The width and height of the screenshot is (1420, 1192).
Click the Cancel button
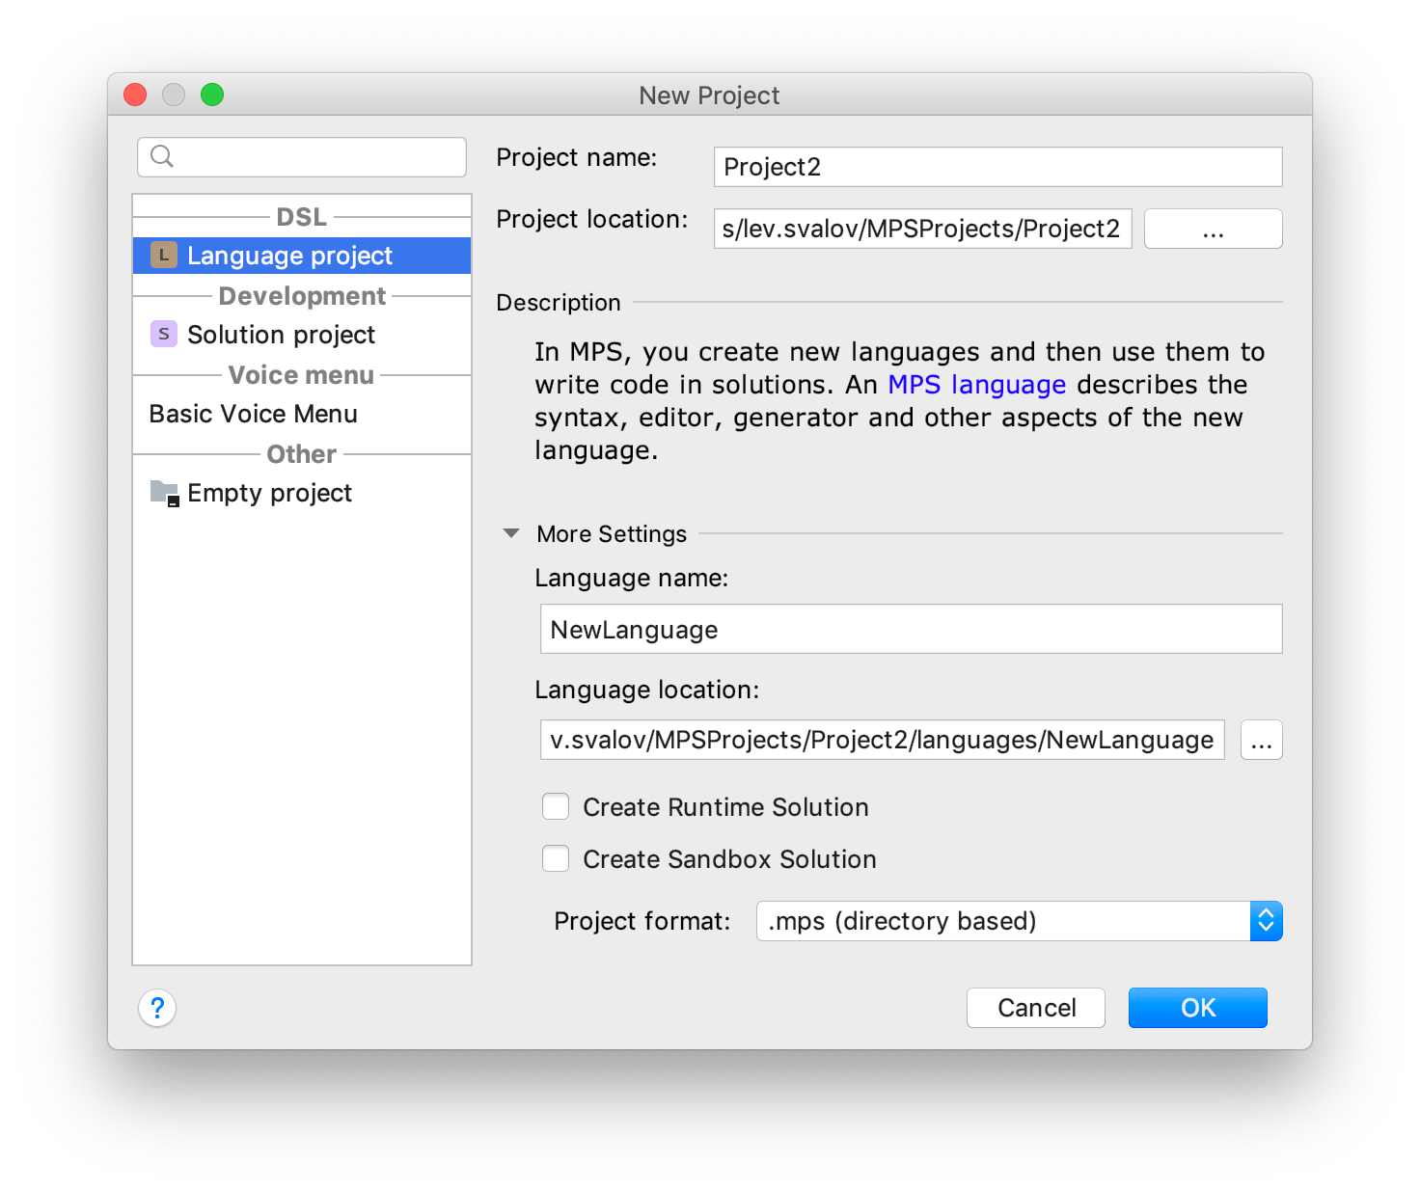[x=1036, y=1008]
